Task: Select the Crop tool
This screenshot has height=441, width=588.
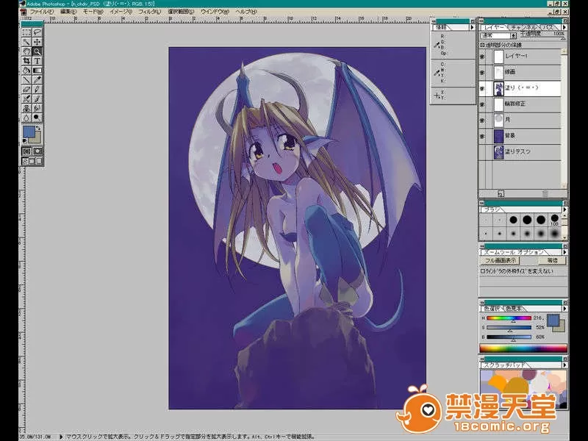Action: pos(26,61)
